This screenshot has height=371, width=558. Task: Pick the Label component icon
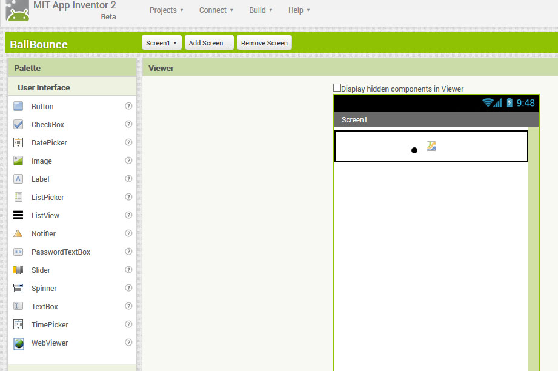coord(18,179)
